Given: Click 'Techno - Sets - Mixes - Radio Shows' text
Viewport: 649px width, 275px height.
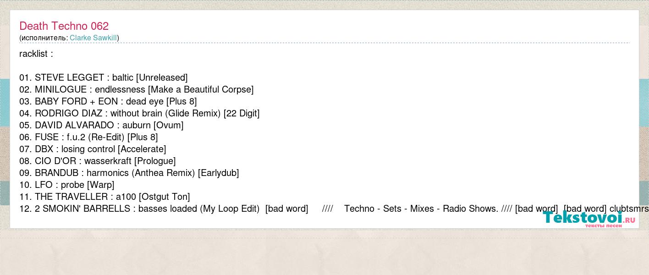Looking at the screenshot, I should [x=421, y=209].
